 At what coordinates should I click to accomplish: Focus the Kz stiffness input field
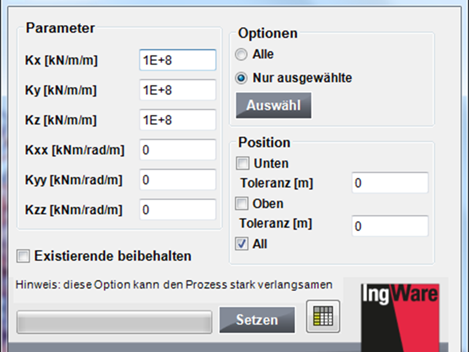point(178,120)
